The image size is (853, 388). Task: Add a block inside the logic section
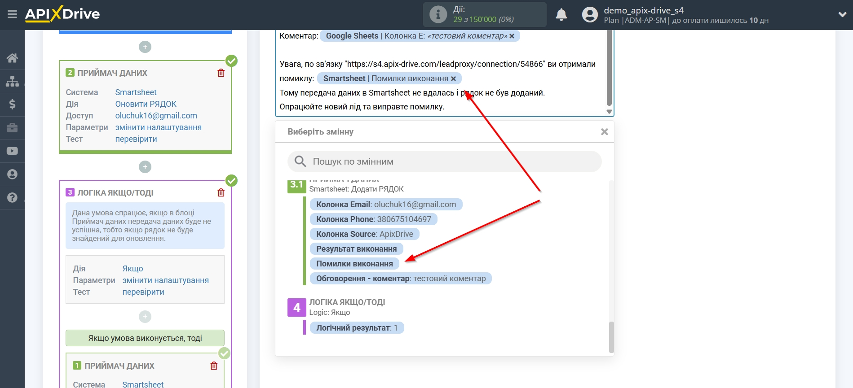click(x=145, y=317)
